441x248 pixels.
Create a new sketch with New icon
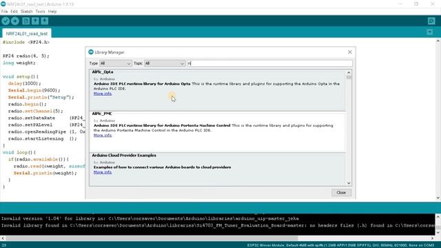point(26,21)
